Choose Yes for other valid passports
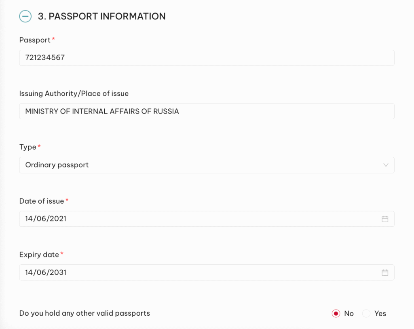 (x=366, y=313)
